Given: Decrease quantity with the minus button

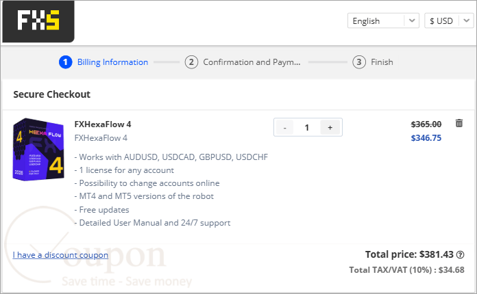Looking at the screenshot, I should [284, 127].
